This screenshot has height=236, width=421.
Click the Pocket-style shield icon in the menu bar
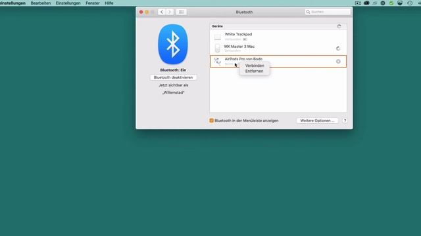pos(400,3)
